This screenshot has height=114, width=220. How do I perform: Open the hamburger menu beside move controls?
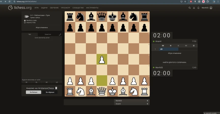click(x=194, y=45)
